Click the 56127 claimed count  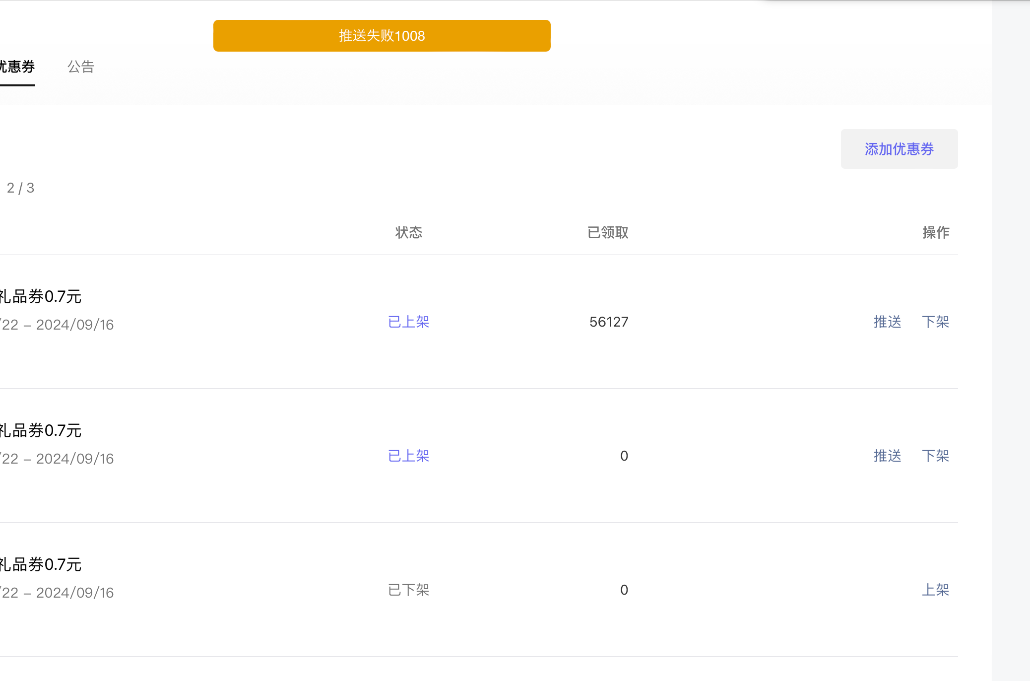608,322
